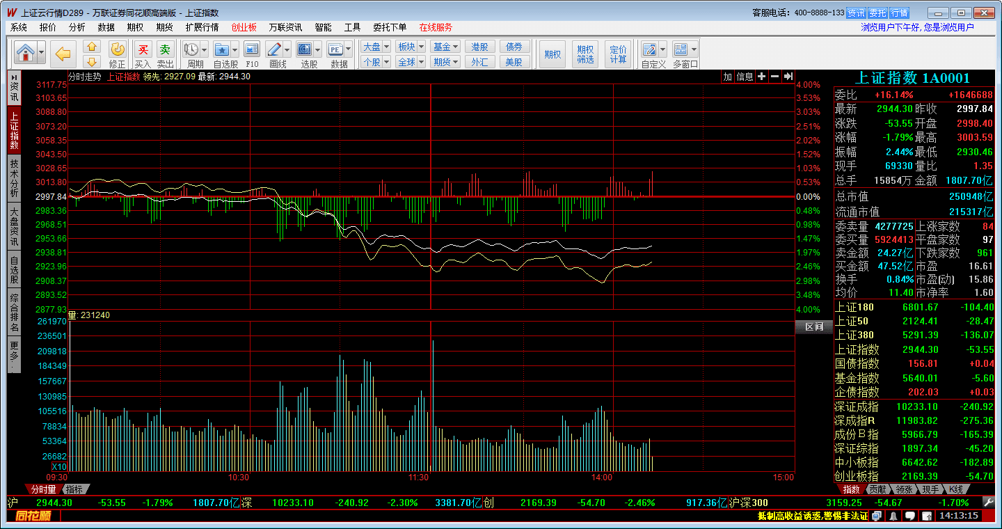Open the F10 company info icon

point(252,49)
